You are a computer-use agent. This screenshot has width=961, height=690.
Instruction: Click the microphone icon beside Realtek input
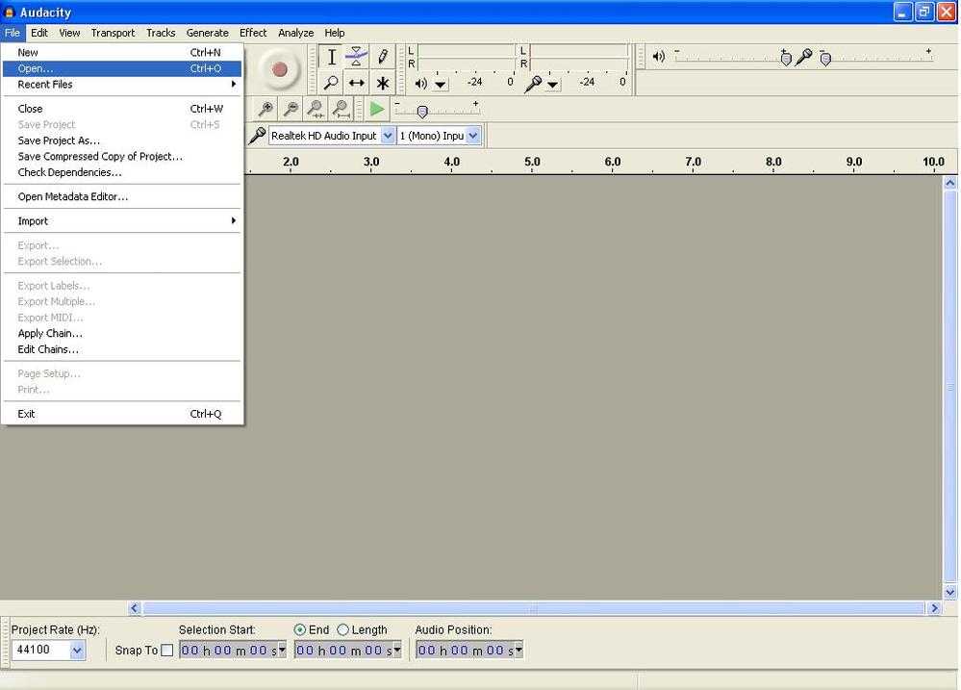257,136
